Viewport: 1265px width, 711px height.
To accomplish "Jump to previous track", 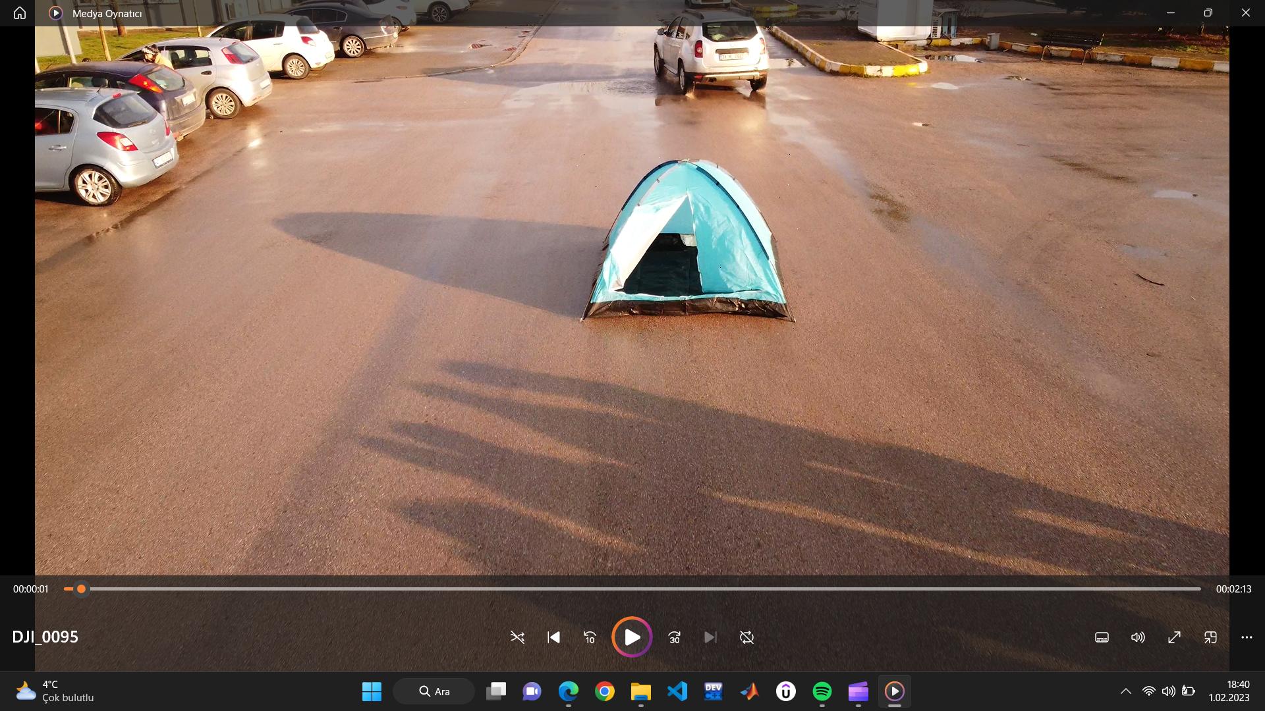I will 553,637.
